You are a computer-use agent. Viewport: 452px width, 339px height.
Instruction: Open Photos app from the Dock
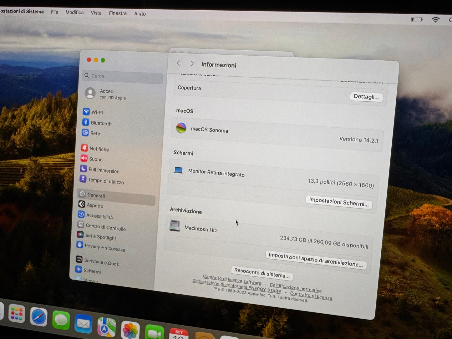pos(130,330)
